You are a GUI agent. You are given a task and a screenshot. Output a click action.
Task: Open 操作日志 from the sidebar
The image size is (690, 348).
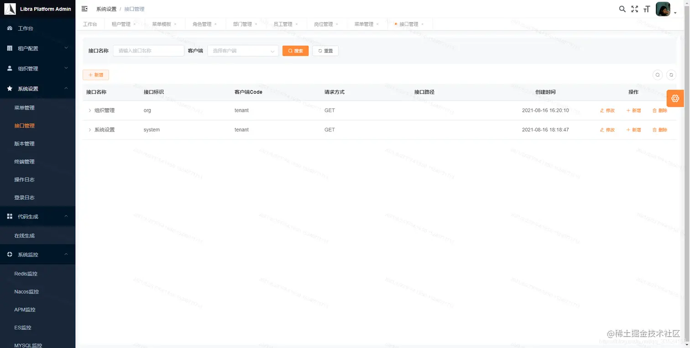25,179
